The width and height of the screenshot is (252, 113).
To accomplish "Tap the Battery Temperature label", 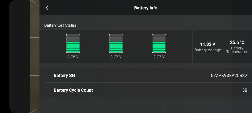I will coord(237,50).
